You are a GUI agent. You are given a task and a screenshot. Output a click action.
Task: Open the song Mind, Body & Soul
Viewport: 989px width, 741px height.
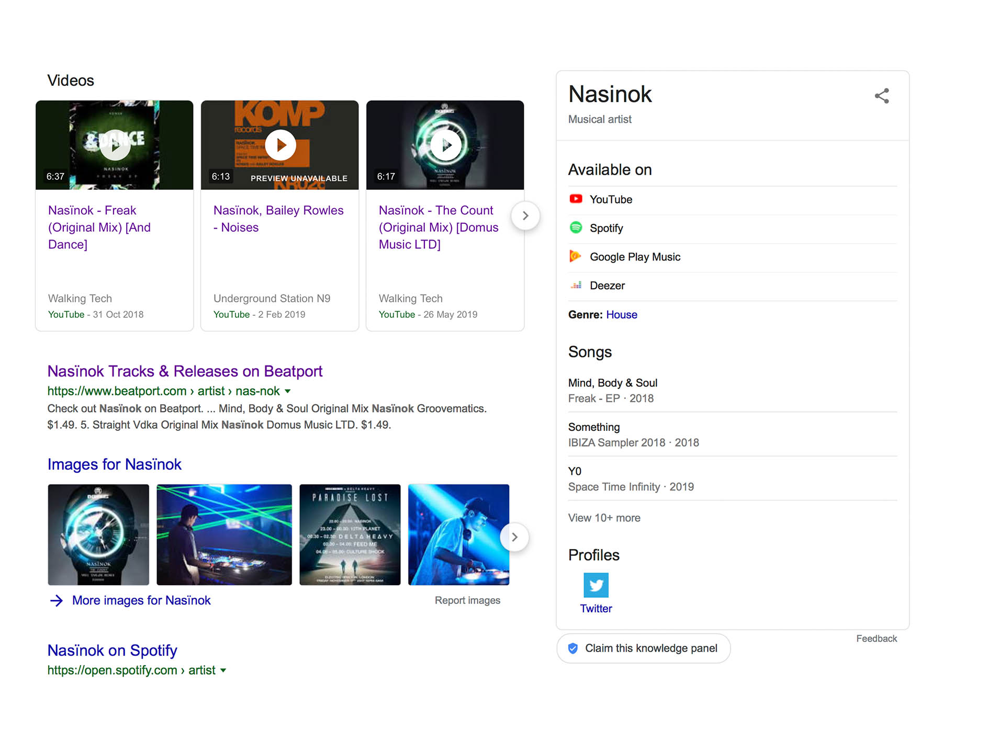613,383
